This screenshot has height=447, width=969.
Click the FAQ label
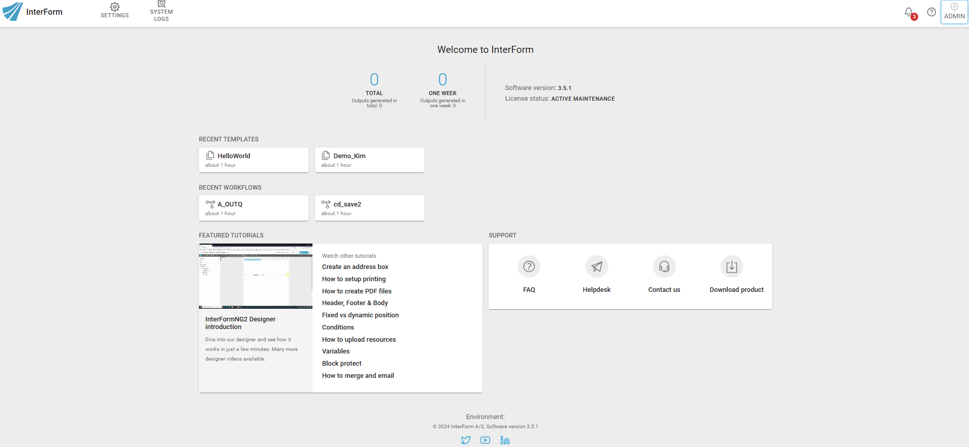(529, 290)
